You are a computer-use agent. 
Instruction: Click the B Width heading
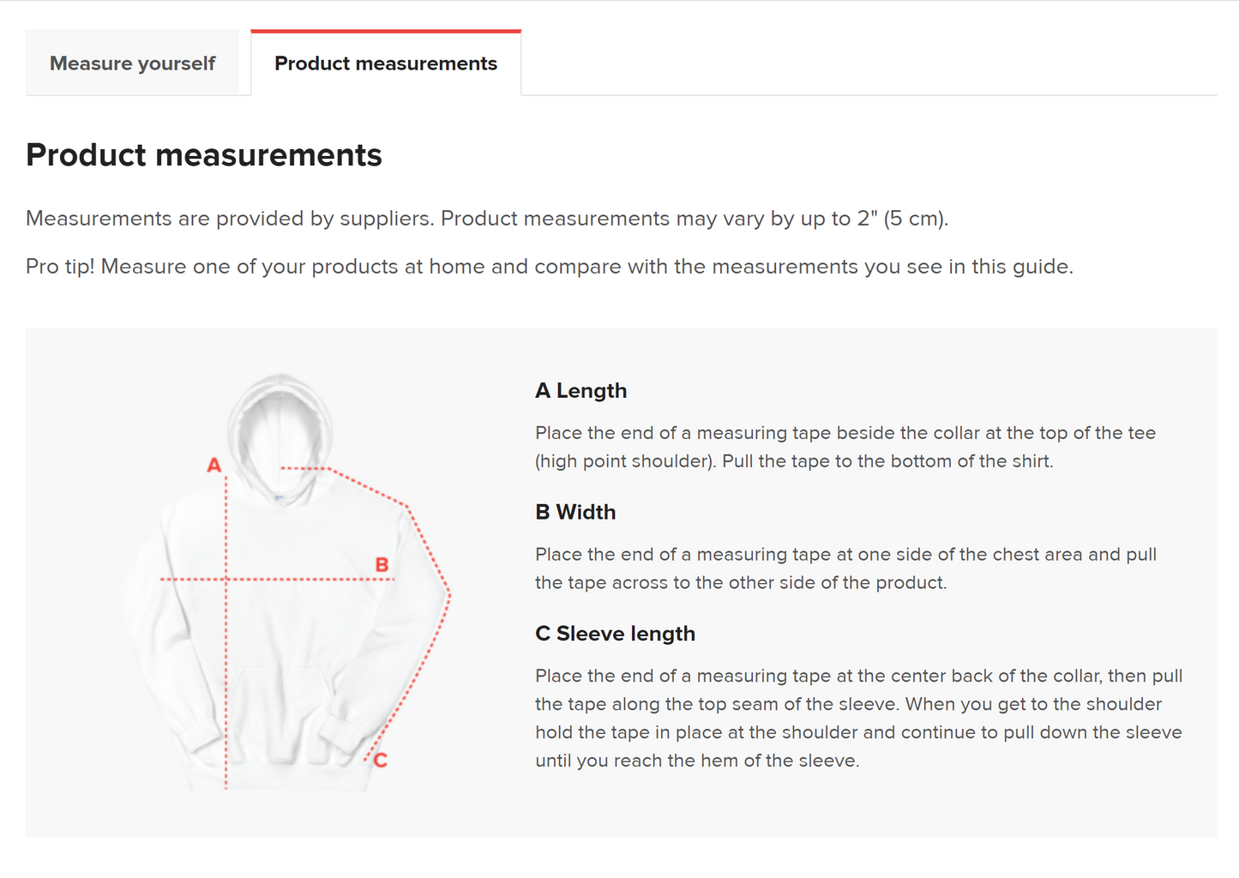pyautogui.click(x=575, y=512)
